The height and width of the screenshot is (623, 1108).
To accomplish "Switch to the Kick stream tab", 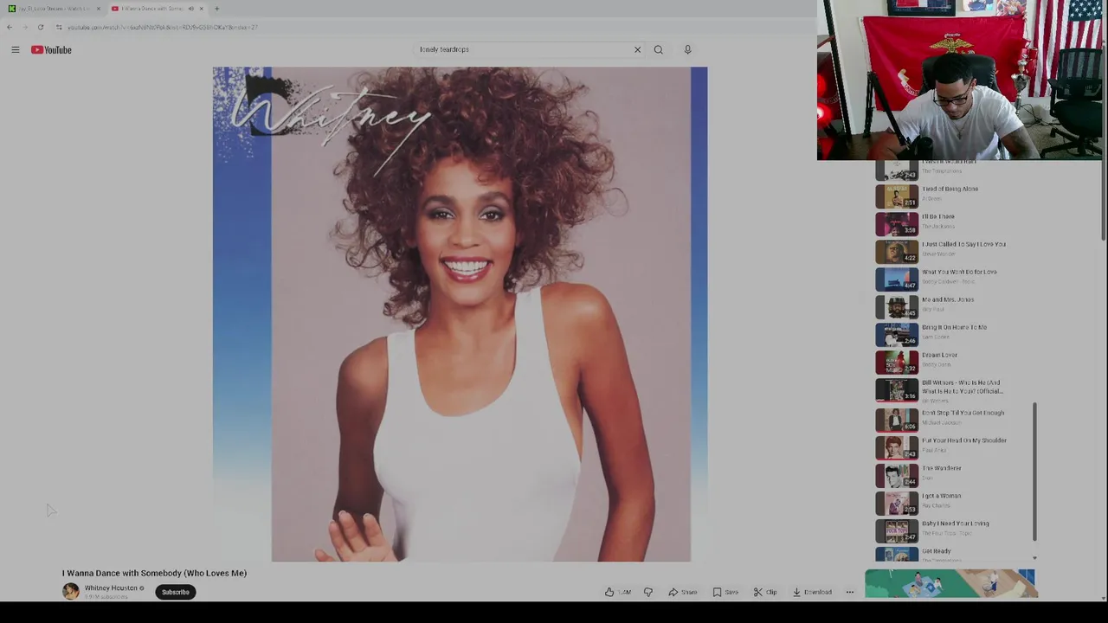I will coord(54,9).
